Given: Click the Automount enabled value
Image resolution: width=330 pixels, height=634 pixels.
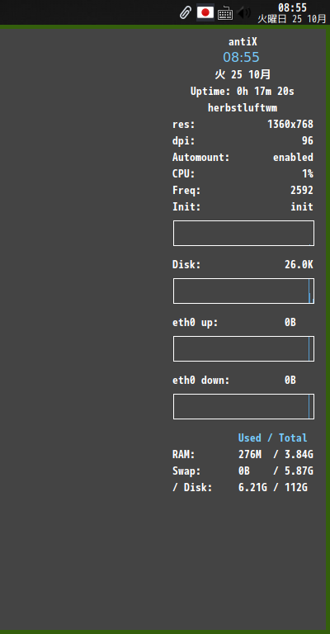Looking at the screenshot, I should (x=293, y=158).
